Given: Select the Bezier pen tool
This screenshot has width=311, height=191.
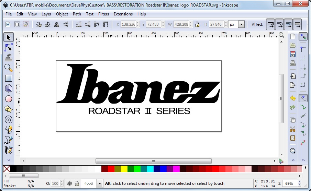Looking at the screenshot, I should tap(8, 140).
